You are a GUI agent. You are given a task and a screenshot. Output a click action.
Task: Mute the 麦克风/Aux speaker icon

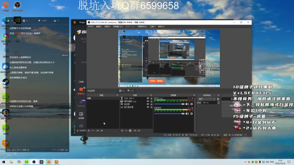click(187, 104)
